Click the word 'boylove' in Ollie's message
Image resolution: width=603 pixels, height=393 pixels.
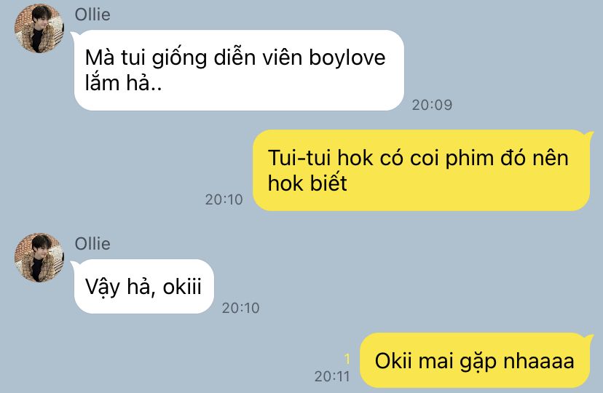click(x=347, y=58)
